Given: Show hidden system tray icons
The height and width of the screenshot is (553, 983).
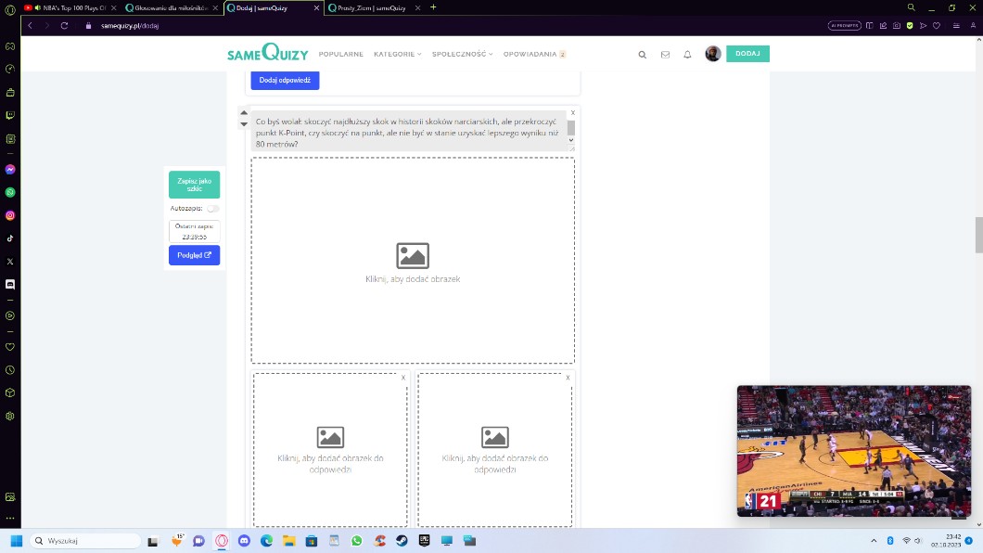Looking at the screenshot, I should (874, 540).
